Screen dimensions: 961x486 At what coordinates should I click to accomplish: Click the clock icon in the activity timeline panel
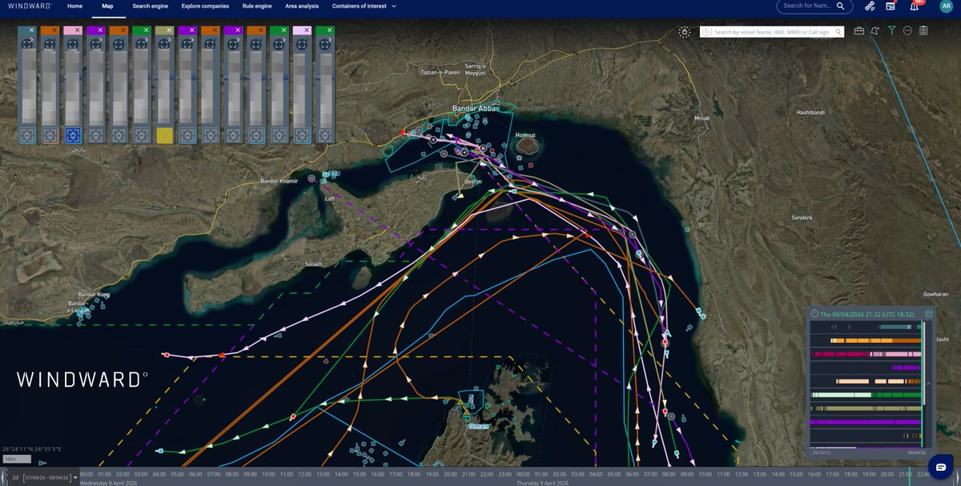click(814, 314)
